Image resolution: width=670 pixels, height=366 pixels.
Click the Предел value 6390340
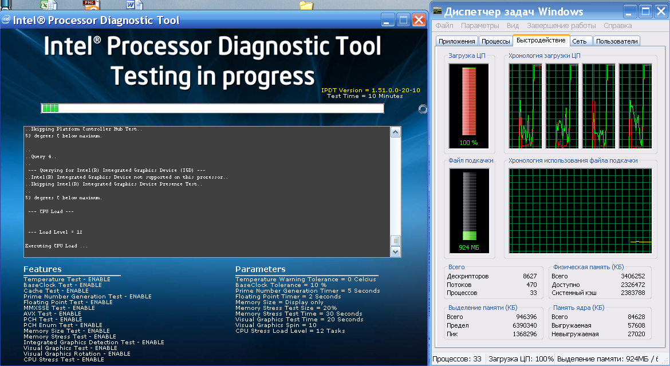pos(525,325)
